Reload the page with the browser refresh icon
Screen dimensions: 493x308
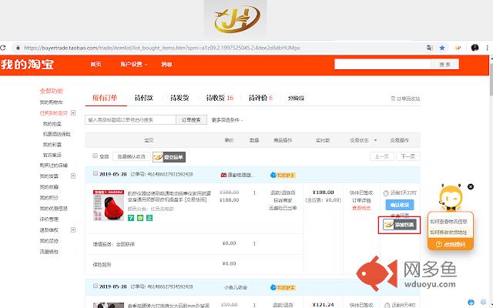(x=2, y=48)
